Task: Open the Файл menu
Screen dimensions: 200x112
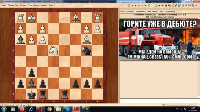Action: pos(4,5)
